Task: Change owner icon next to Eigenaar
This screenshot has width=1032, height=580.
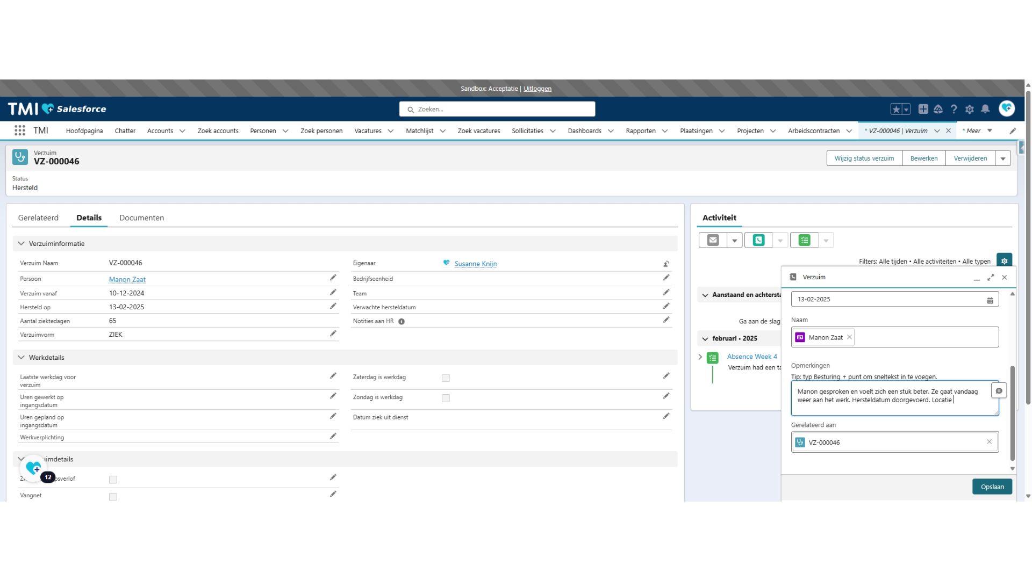Action: pyautogui.click(x=666, y=264)
